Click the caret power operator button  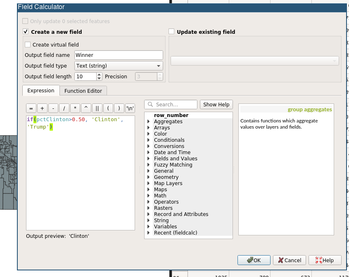point(86,108)
